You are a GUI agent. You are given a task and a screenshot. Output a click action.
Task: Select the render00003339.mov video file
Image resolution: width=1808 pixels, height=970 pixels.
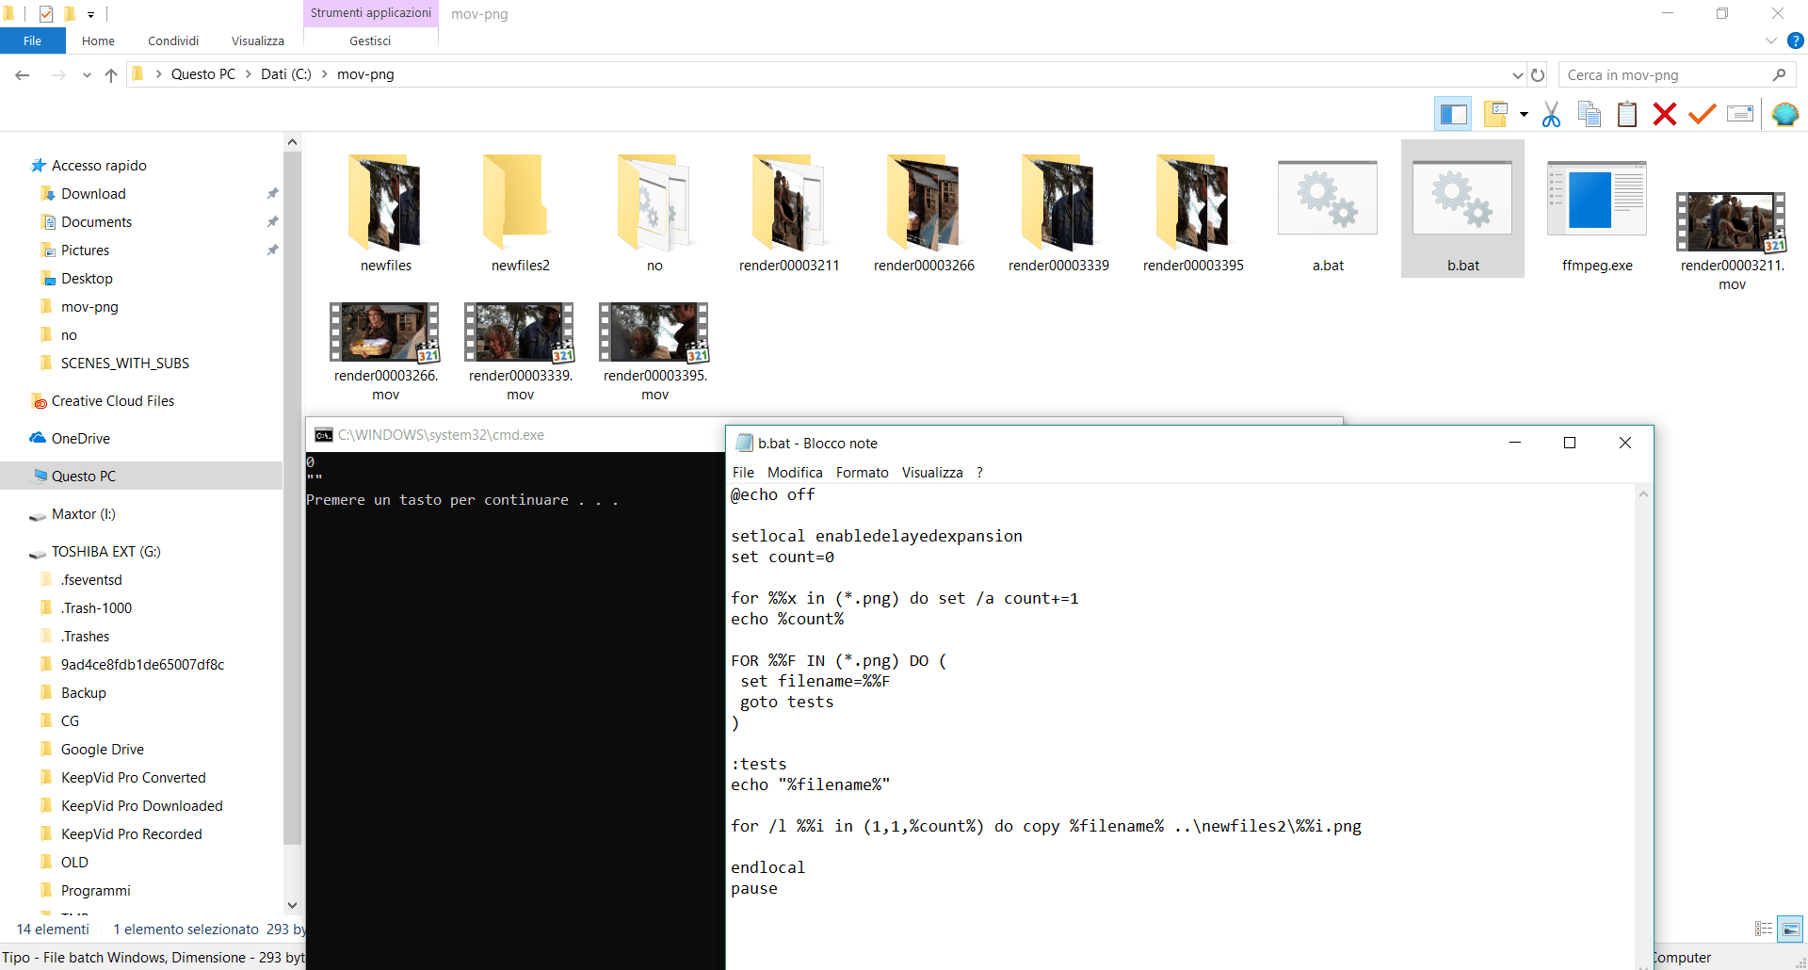tap(521, 350)
